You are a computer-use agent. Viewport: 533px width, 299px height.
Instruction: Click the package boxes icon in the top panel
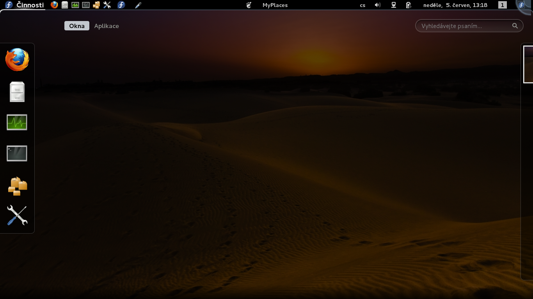[96, 5]
